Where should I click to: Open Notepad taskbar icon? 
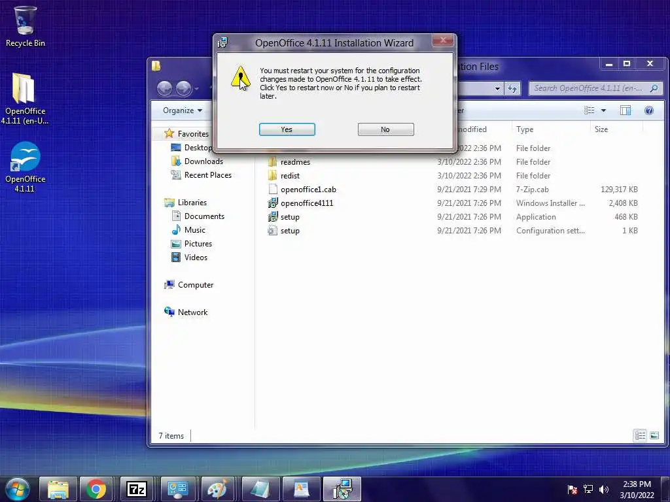[259, 489]
